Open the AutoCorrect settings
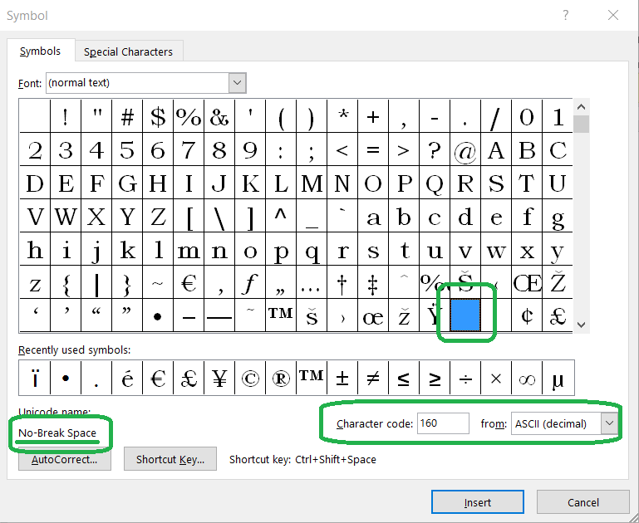The image size is (639, 523). 64,459
